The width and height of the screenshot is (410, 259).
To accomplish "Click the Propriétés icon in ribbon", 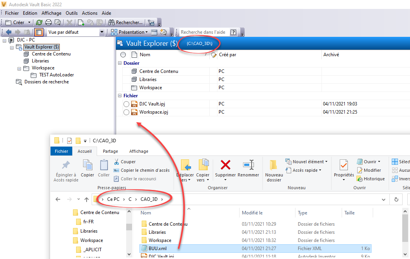I will (x=344, y=166).
